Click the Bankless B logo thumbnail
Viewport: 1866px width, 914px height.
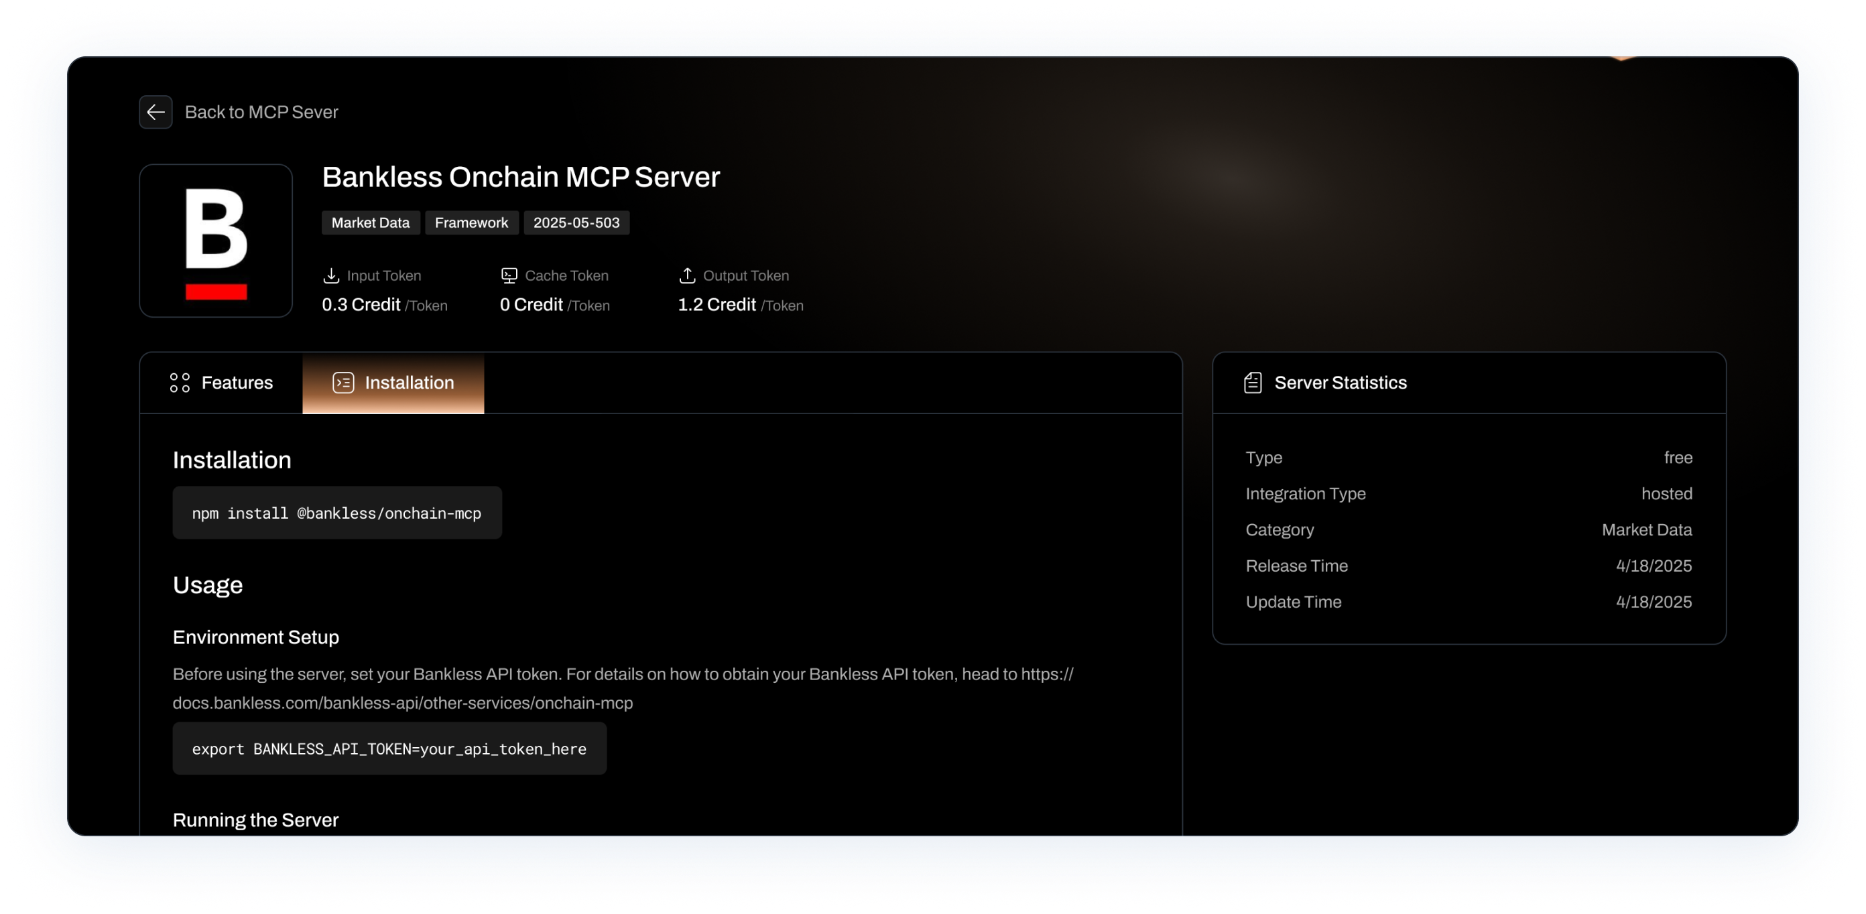point(216,241)
